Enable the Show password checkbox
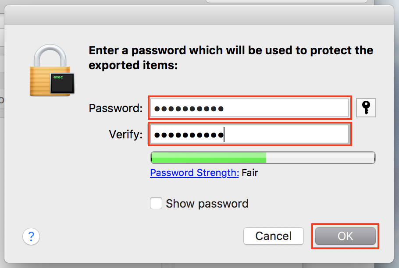 point(156,204)
